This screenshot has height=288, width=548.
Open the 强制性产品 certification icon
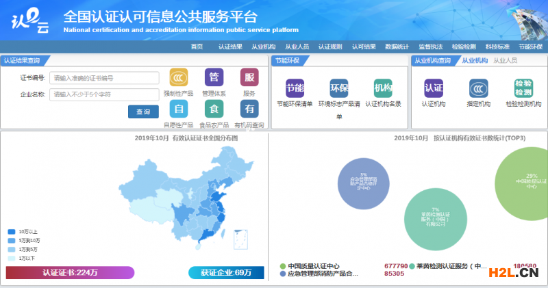tap(179, 77)
